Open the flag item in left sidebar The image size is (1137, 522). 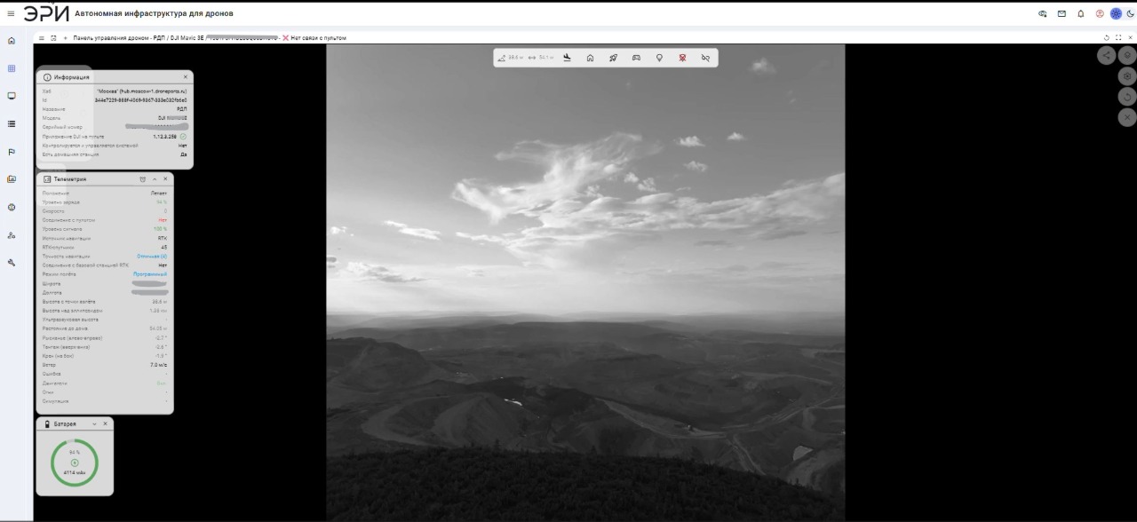(x=12, y=152)
